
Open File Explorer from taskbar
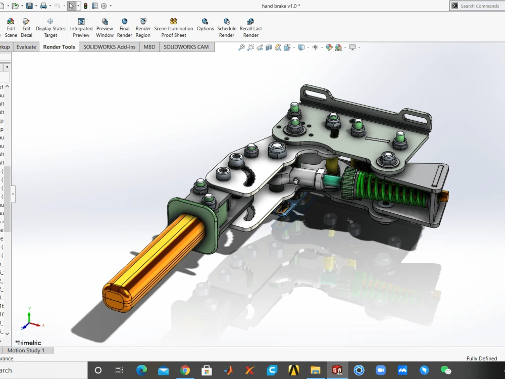(315, 370)
